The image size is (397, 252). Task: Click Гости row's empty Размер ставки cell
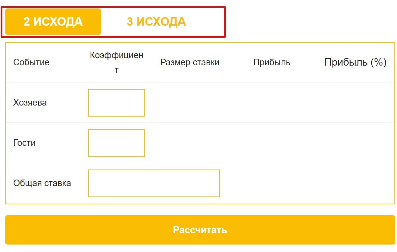tap(190, 143)
